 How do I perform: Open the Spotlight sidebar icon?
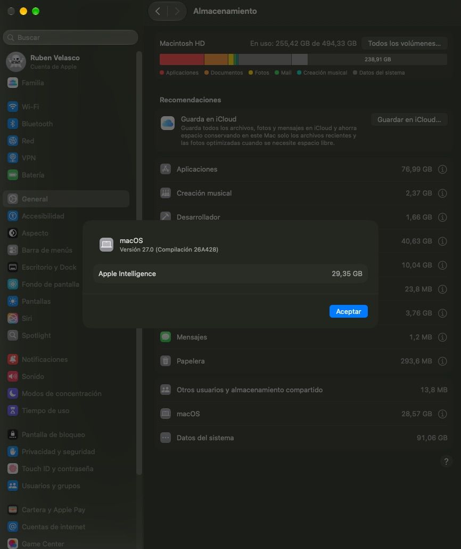13,335
